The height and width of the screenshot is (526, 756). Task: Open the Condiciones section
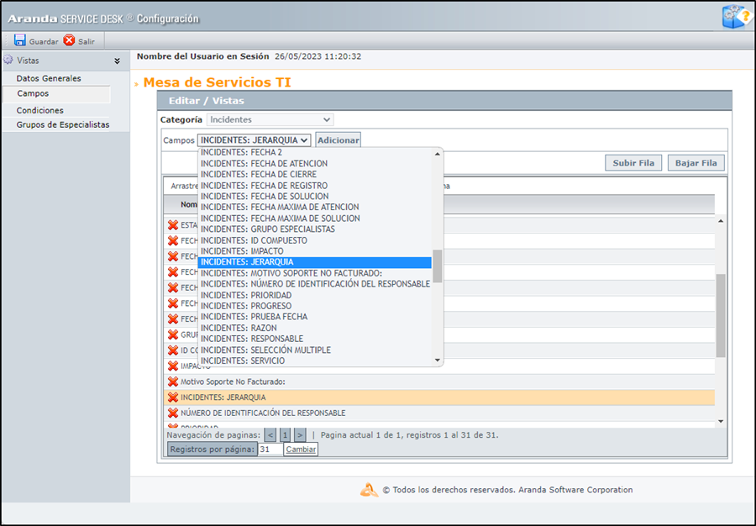40,110
